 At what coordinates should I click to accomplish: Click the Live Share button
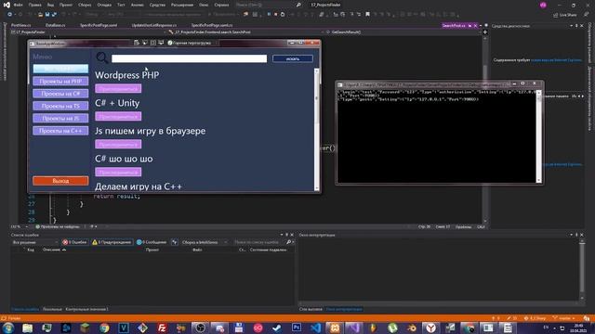(565, 15)
